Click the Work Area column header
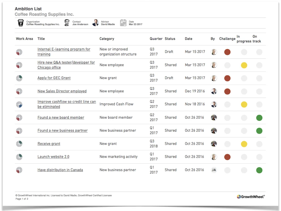Screen dimensions: 281x211 24,39
